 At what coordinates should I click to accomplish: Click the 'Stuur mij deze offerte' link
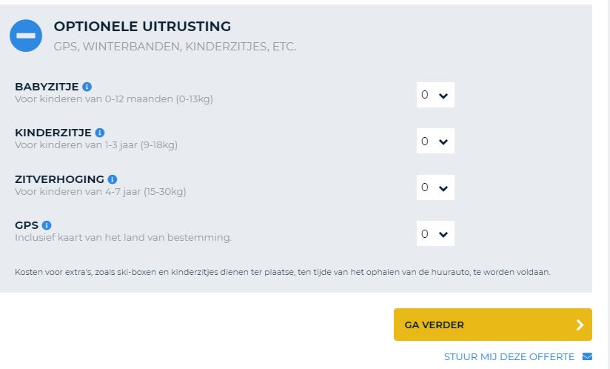coord(509,356)
